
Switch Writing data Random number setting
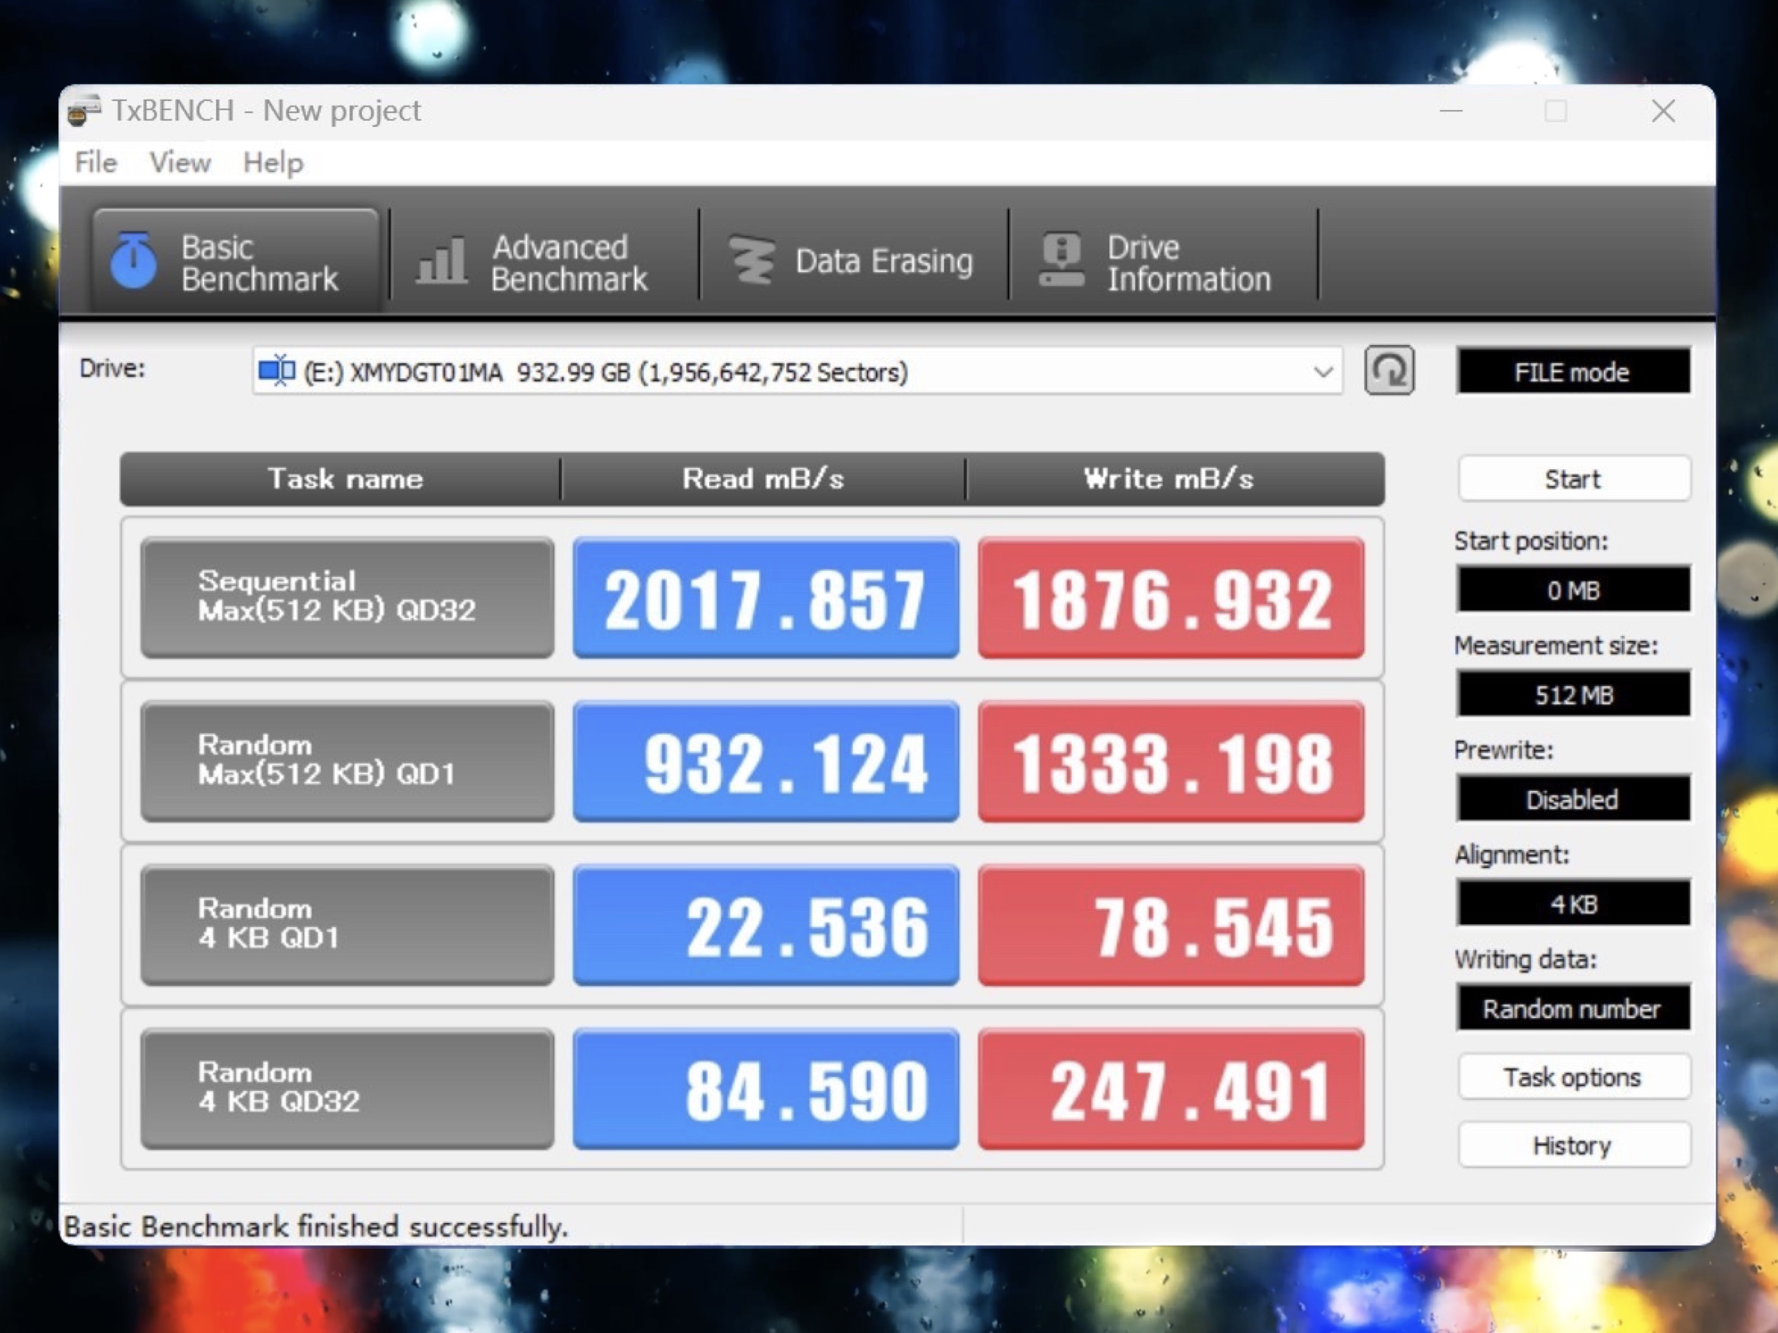[1572, 1008]
